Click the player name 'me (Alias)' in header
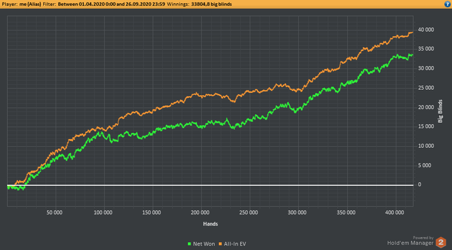 (30, 4)
